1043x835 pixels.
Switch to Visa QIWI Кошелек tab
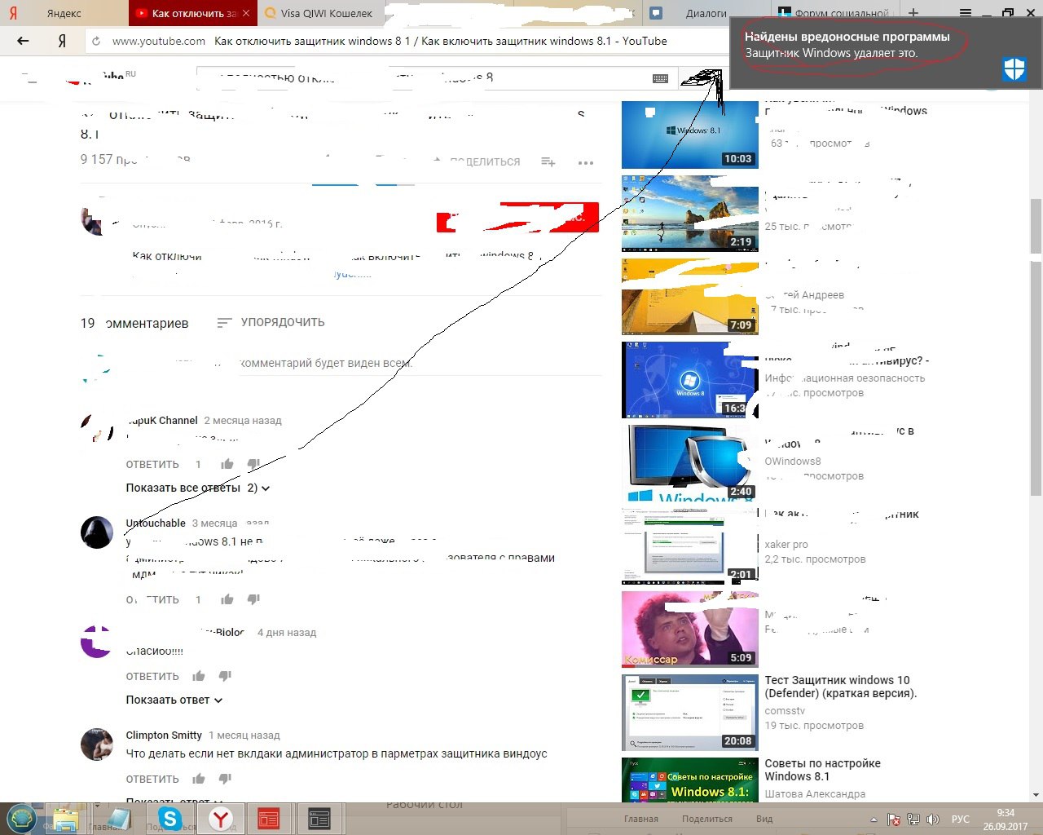322,13
